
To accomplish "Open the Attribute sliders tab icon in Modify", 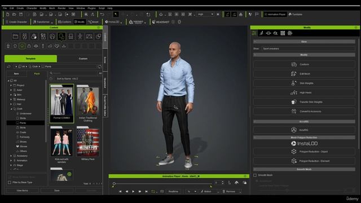I will click(254, 33).
